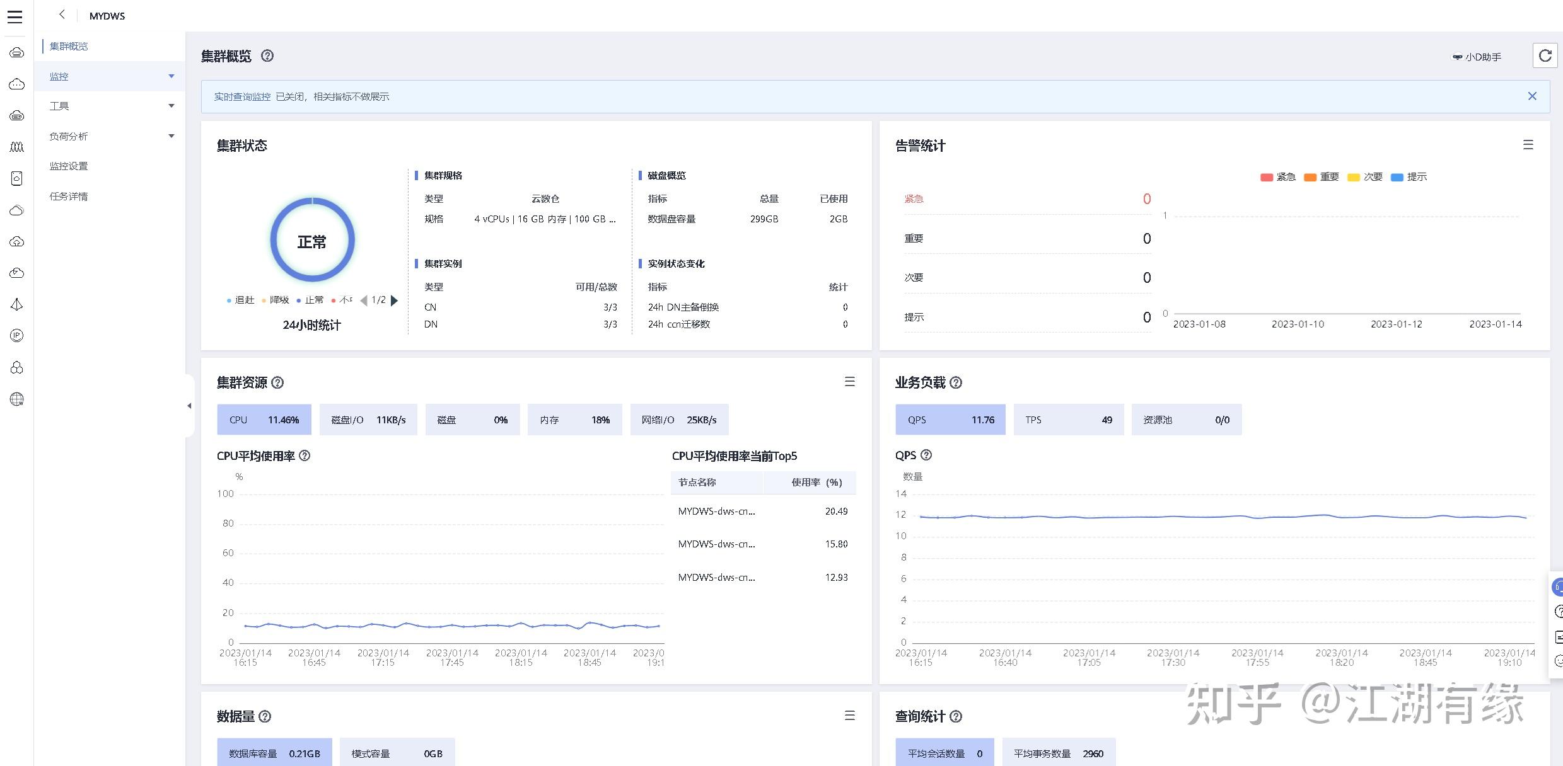Open the 小D助手 assistant
This screenshot has height=766, width=1563.
[1477, 57]
